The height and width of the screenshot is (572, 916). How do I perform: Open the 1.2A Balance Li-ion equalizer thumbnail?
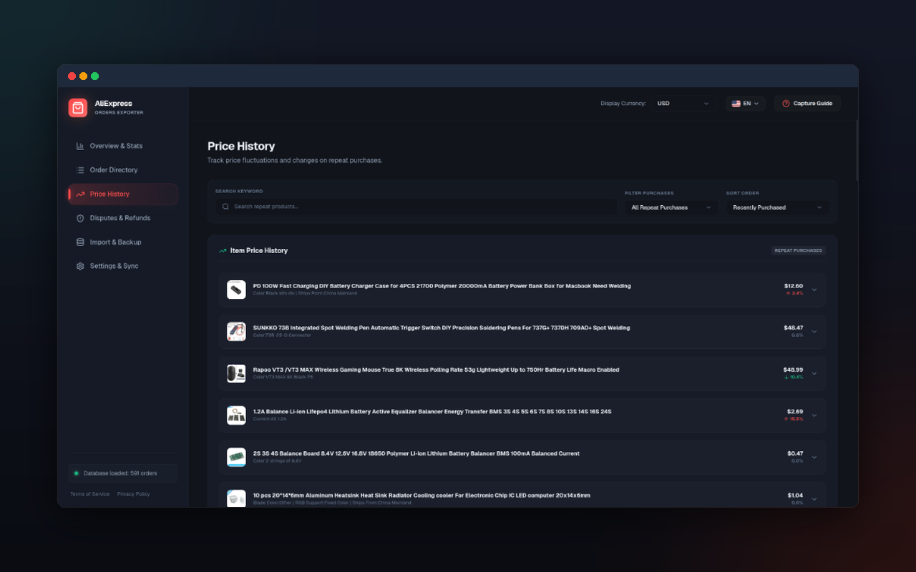pyautogui.click(x=236, y=415)
